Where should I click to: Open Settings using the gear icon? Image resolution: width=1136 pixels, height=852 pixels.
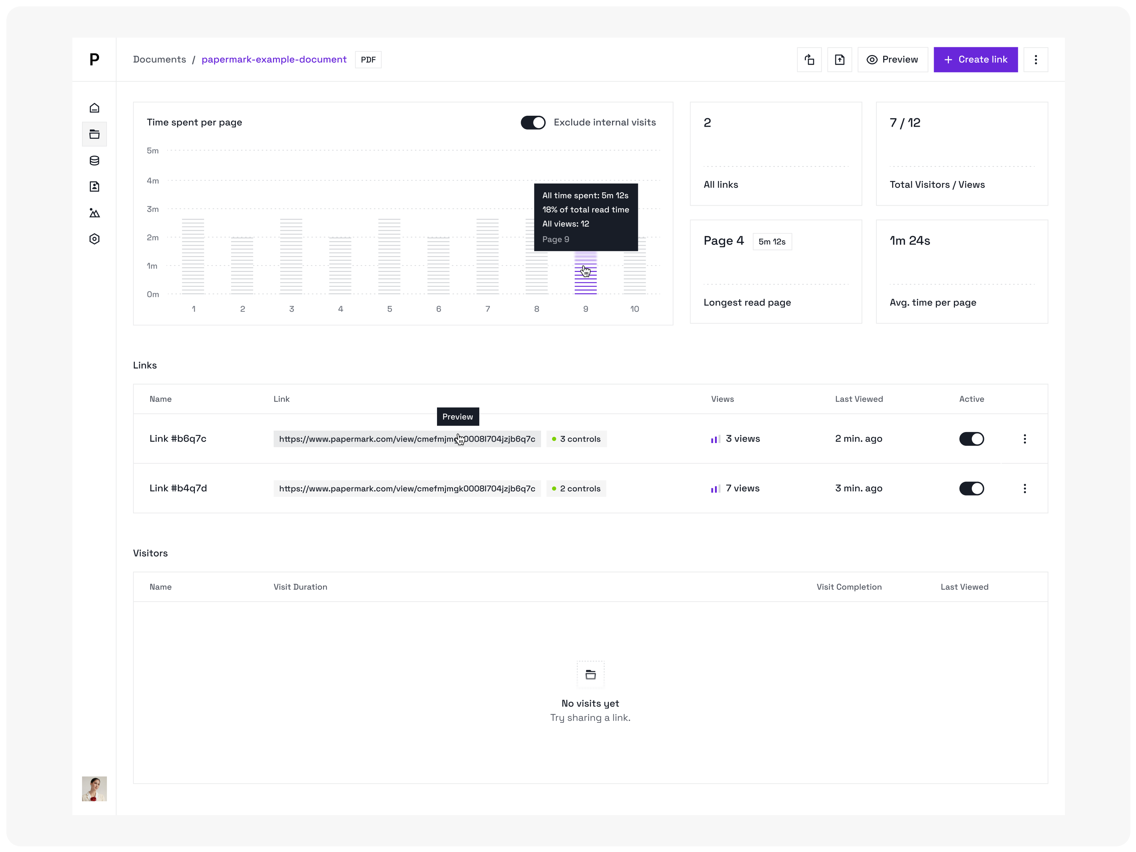(94, 239)
